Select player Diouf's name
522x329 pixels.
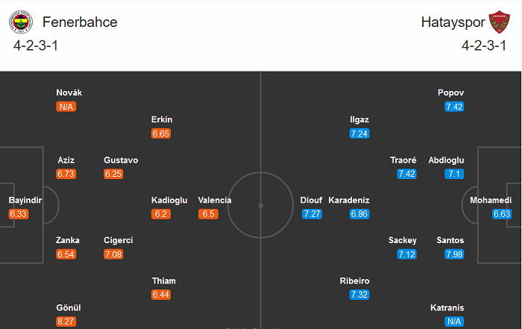point(311,200)
